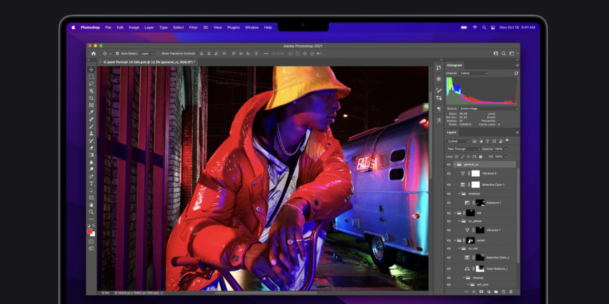The image size is (609, 304).
Task: Select the Crop tool
Action: click(91, 98)
